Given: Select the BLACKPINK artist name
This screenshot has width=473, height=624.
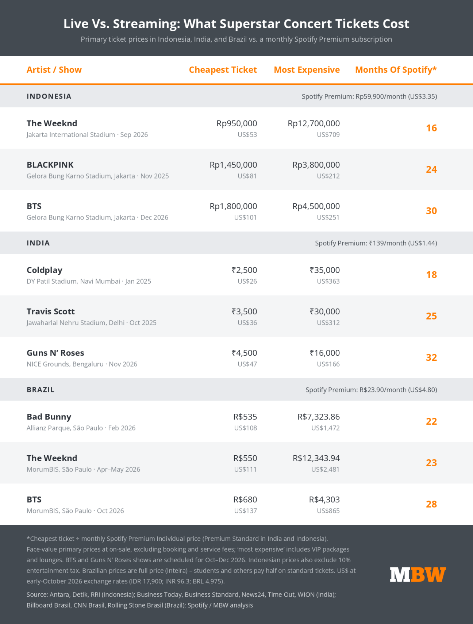Looking at the screenshot, I should pyautogui.click(x=50, y=165).
